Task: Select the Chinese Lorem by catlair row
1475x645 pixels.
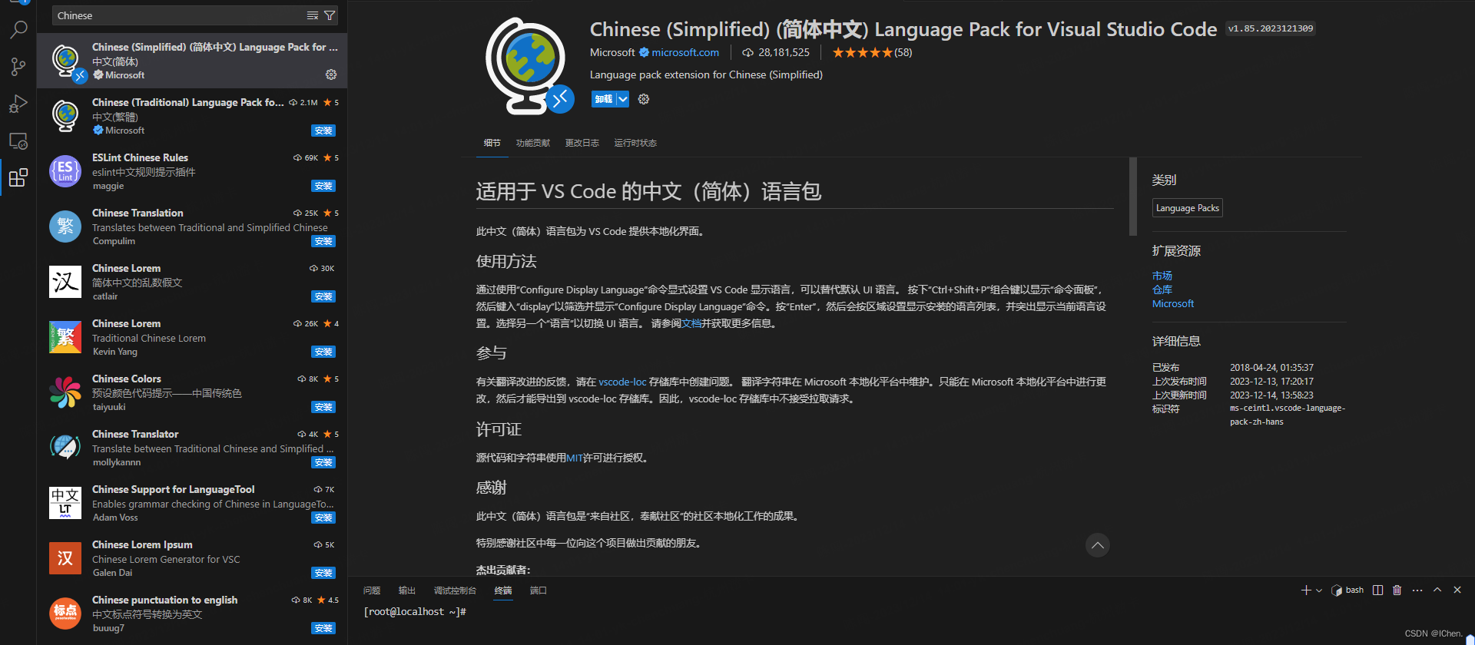Action: (x=192, y=282)
